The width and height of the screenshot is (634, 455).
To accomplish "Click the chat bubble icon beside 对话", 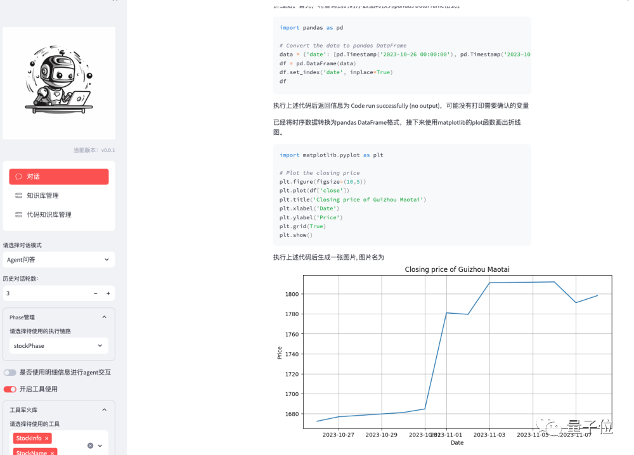I will pos(18,177).
